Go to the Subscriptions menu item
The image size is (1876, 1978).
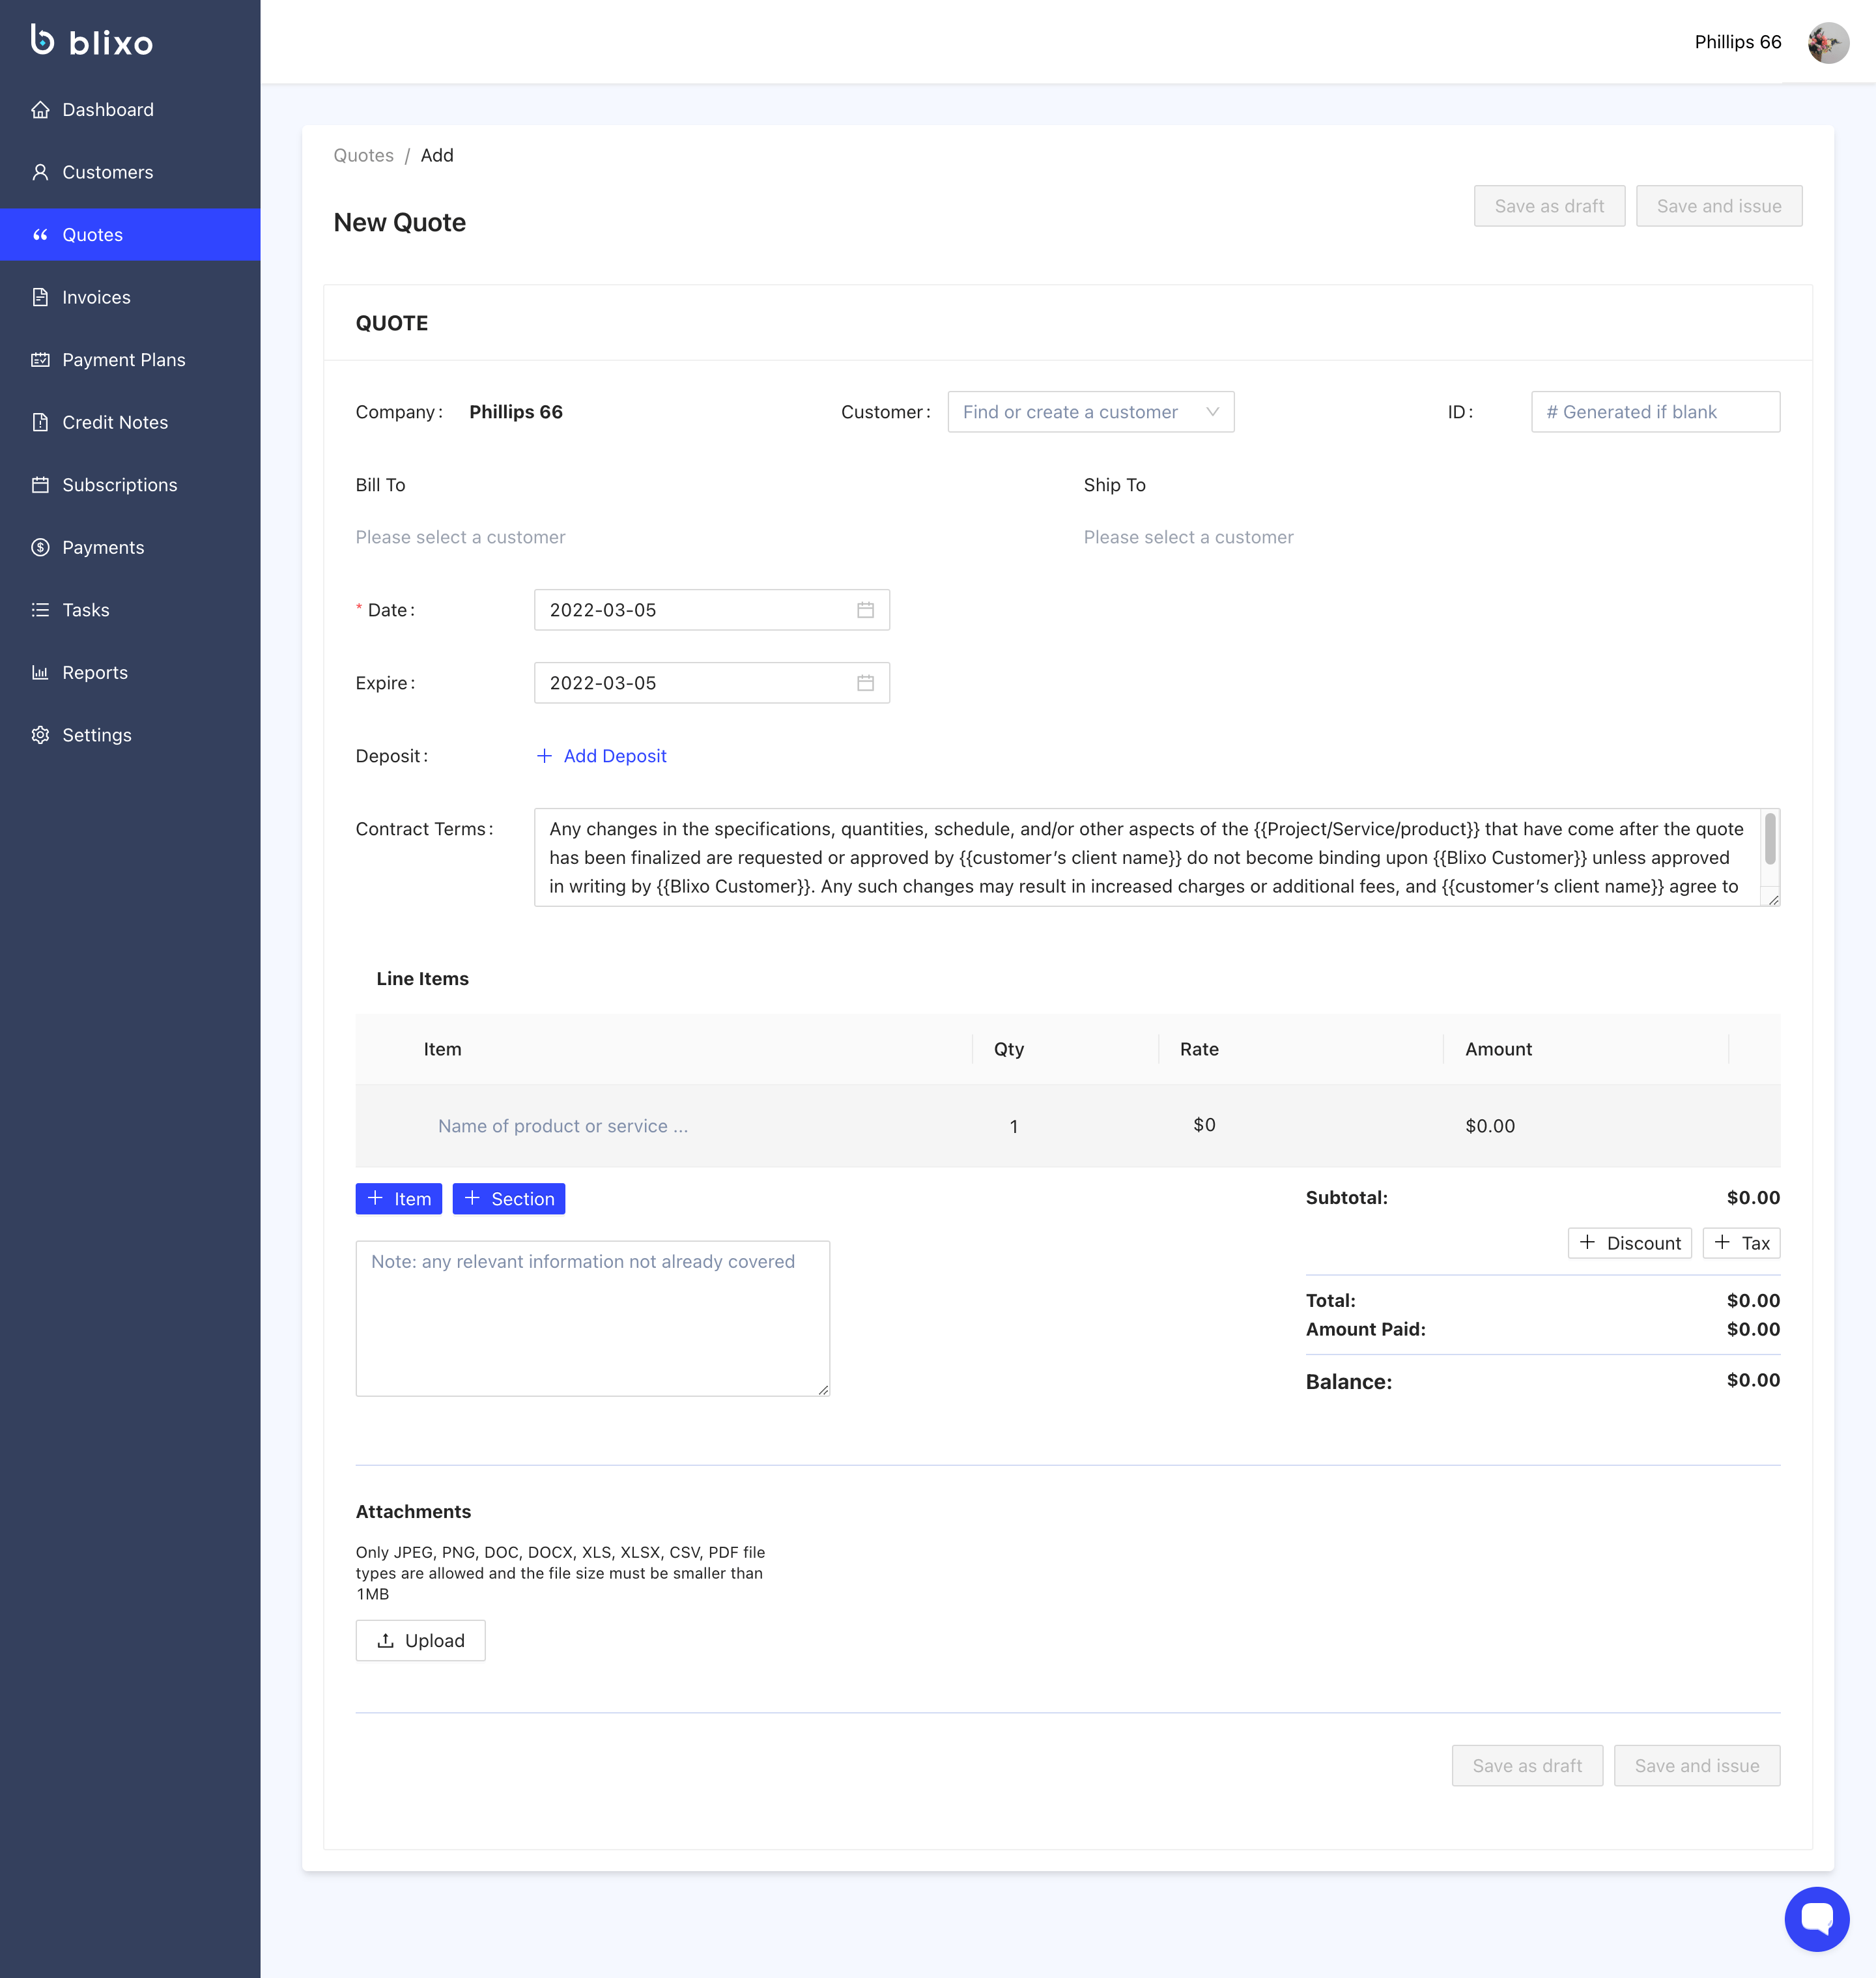[x=119, y=485]
